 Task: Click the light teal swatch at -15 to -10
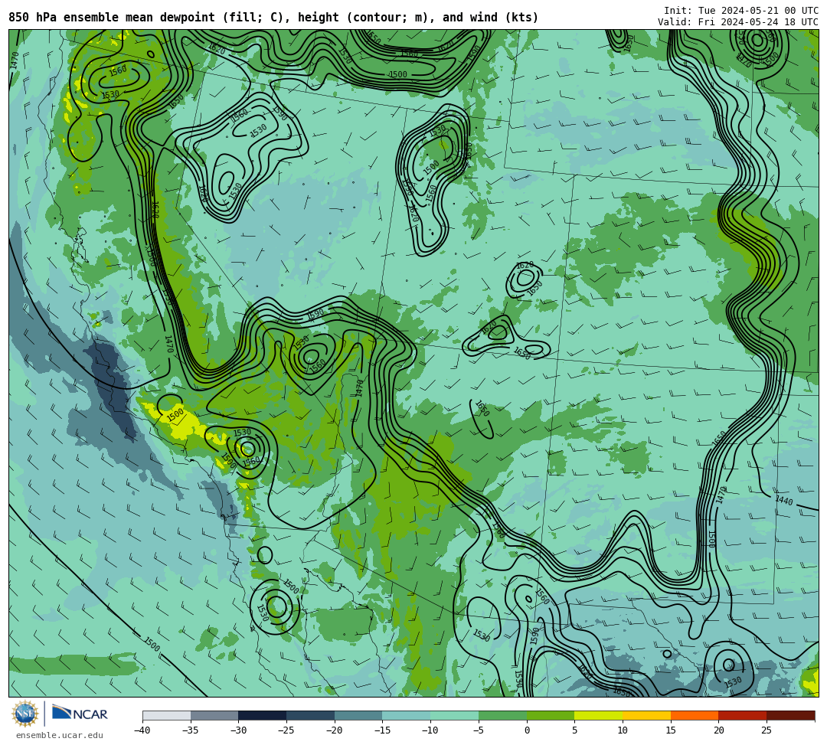407,715
